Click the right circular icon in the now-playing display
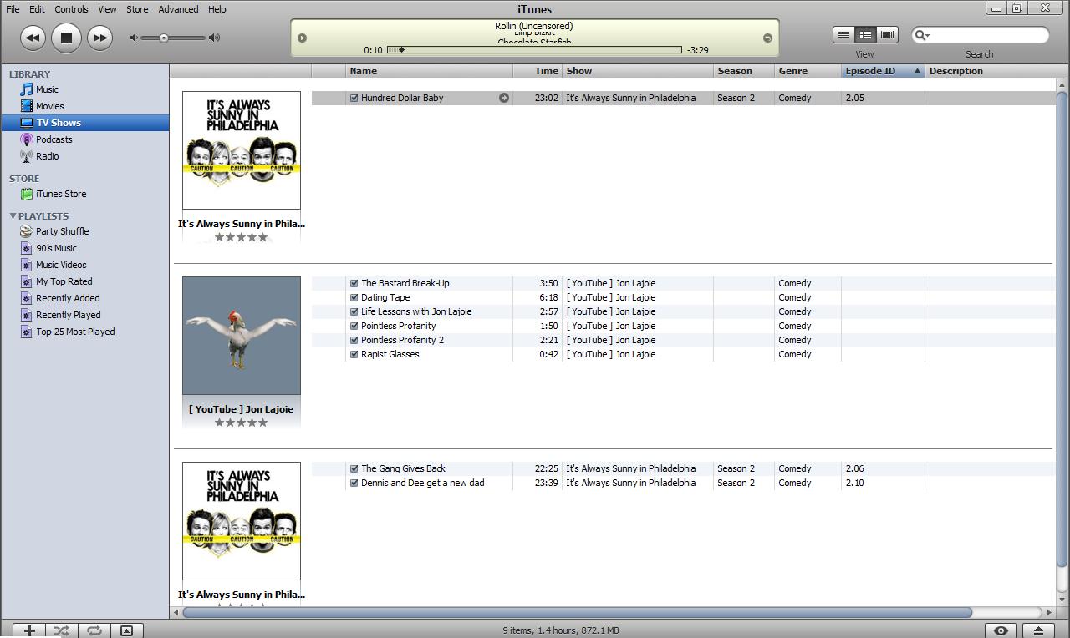The width and height of the screenshot is (1070, 638). click(767, 38)
